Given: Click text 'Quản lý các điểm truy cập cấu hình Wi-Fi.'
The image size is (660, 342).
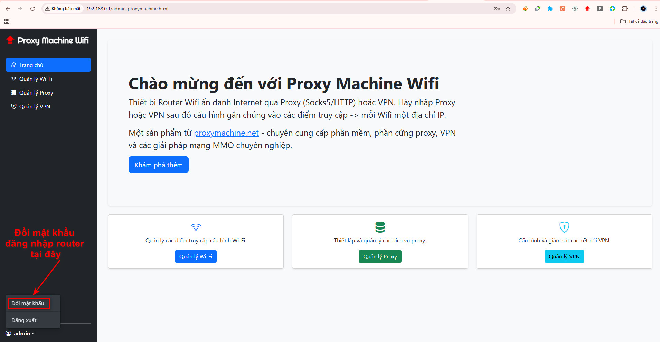Looking at the screenshot, I should pos(196,241).
